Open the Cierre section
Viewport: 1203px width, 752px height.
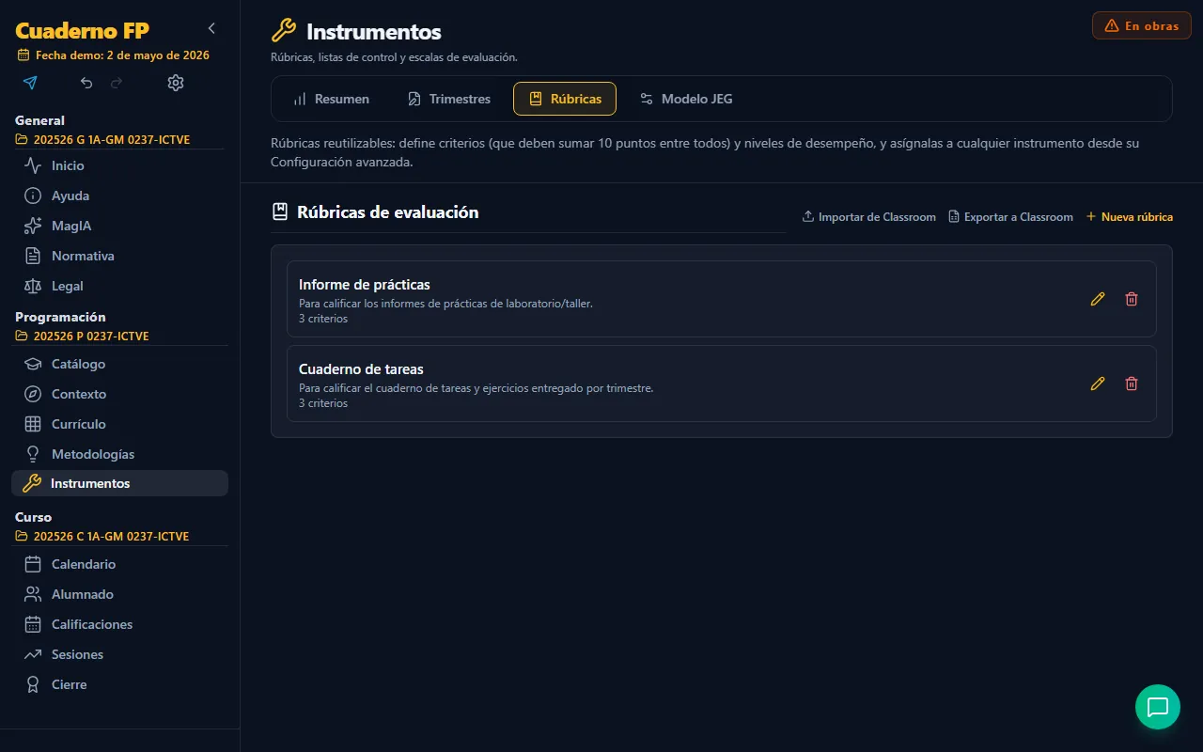pos(119,684)
